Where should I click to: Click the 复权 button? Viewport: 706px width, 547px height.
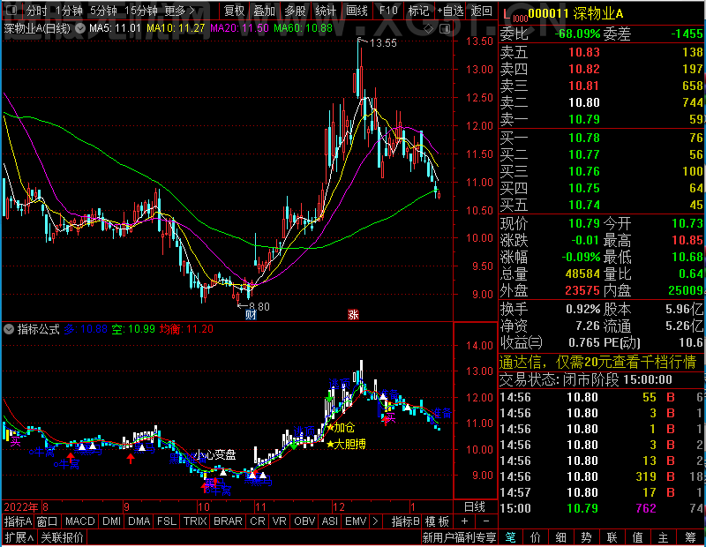click(234, 10)
